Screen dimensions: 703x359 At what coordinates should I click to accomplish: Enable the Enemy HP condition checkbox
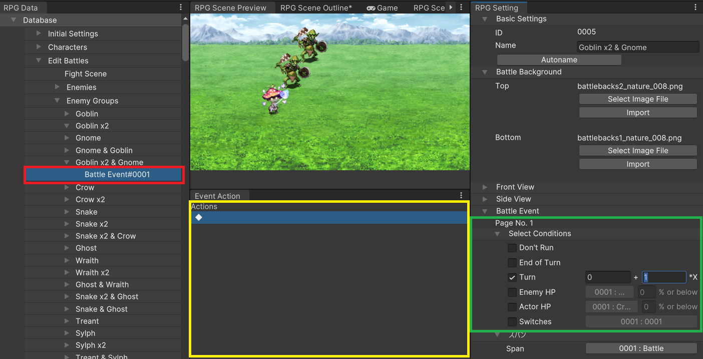[512, 292]
